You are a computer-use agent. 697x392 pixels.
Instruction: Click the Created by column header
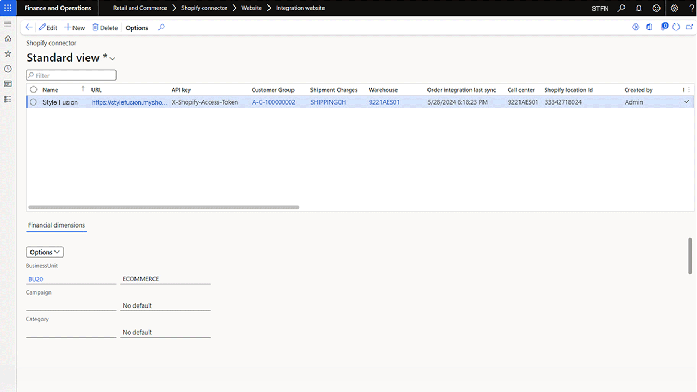tap(638, 90)
